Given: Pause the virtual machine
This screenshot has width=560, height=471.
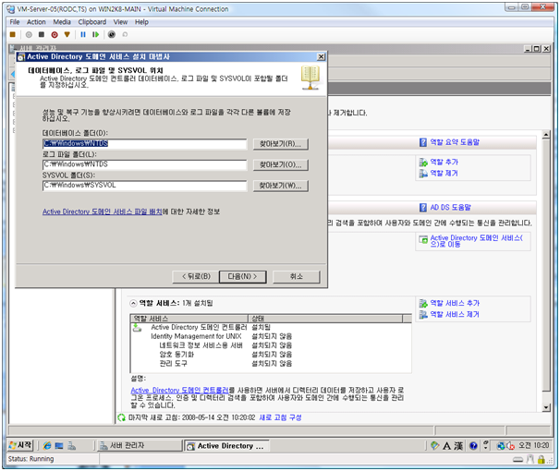Looking at the screenshot, I should 83,34.
